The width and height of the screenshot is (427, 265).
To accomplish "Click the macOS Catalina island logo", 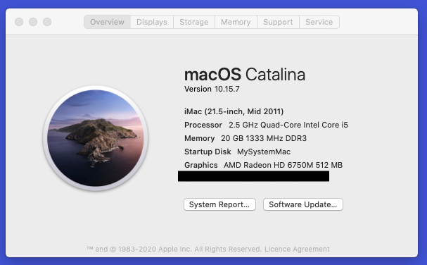I will click(95, 138).
